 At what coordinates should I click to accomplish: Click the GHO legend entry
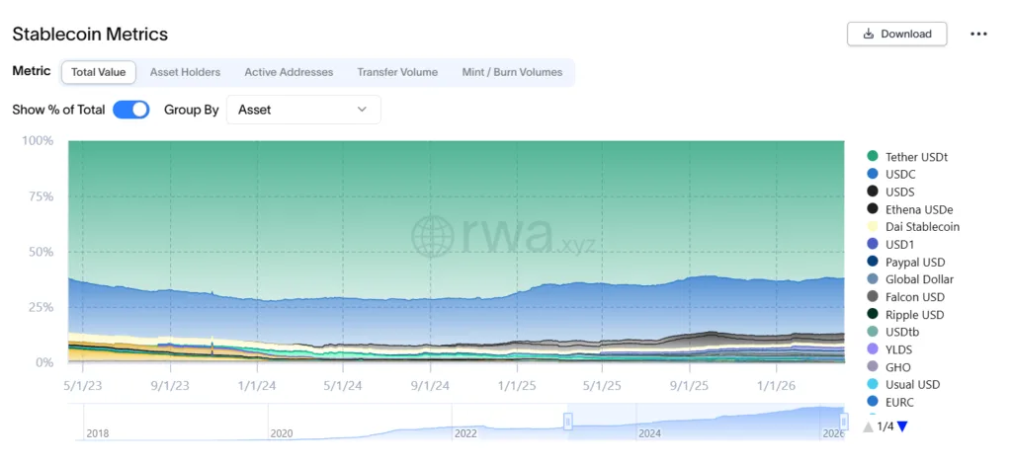[x=888, y=367]
